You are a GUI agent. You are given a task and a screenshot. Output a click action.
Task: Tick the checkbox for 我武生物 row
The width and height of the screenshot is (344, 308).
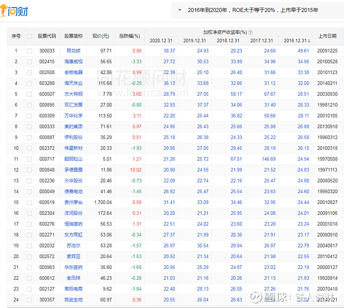[29, 299]
